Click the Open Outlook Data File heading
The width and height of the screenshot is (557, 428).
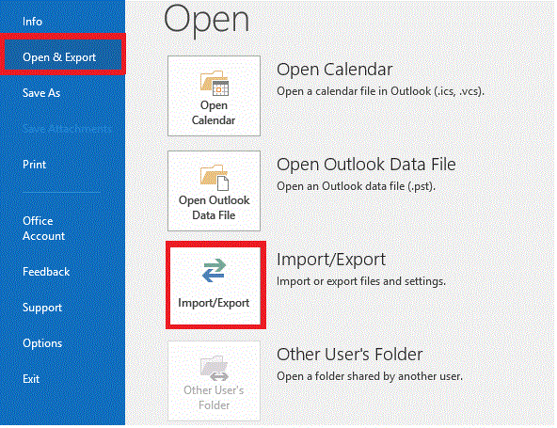366,165
